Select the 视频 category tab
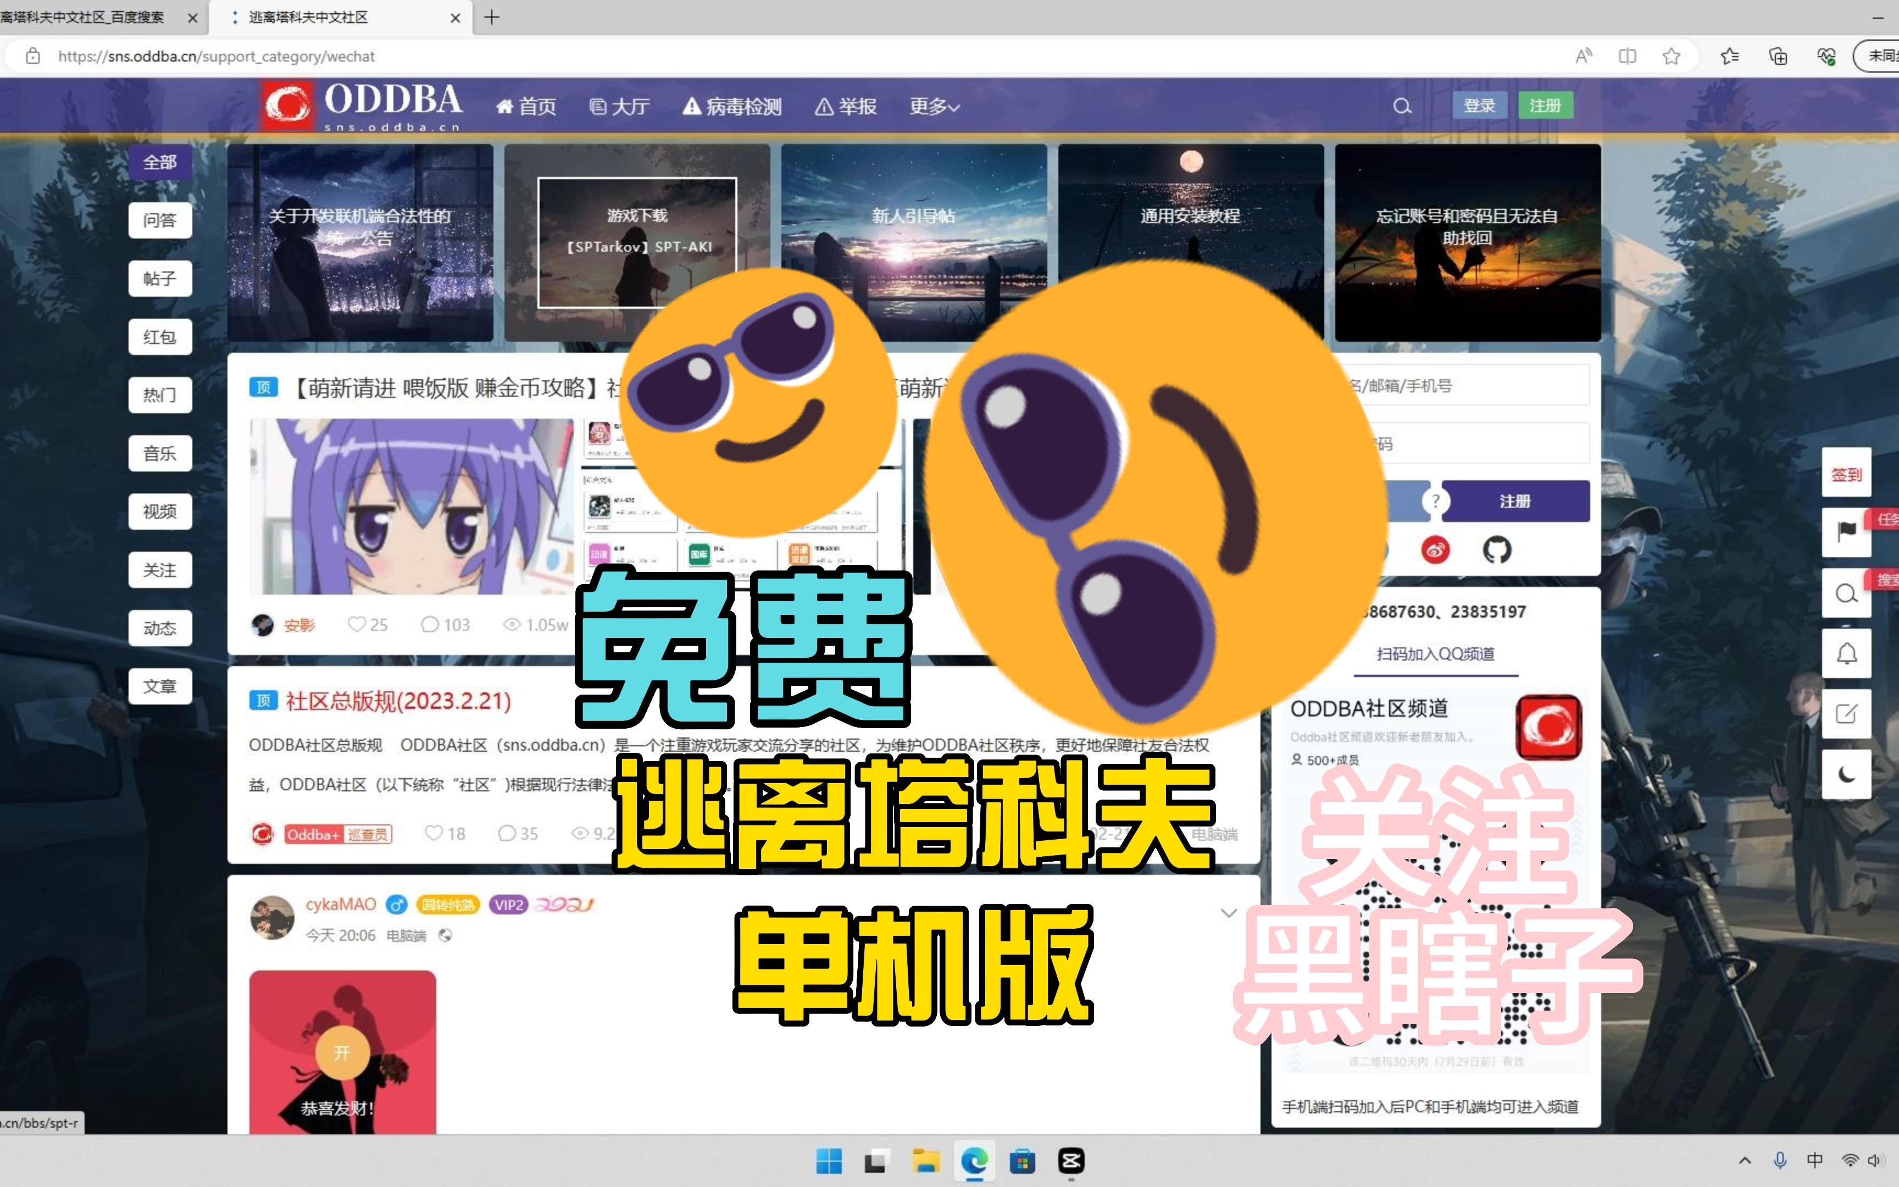1899x1187 pixels. pos(160,511)
